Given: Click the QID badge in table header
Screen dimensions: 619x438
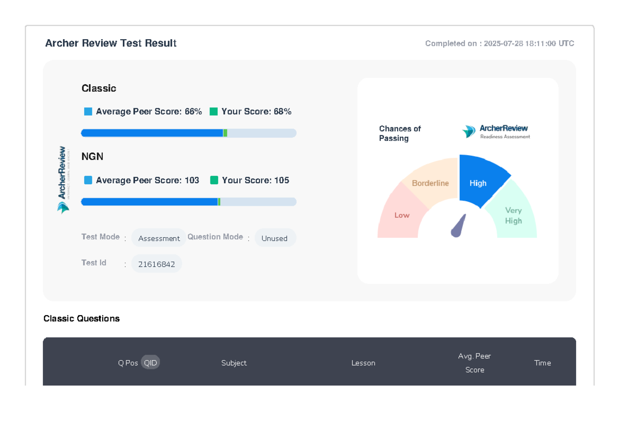Looking at the screenshot, I should coord(151,363).
